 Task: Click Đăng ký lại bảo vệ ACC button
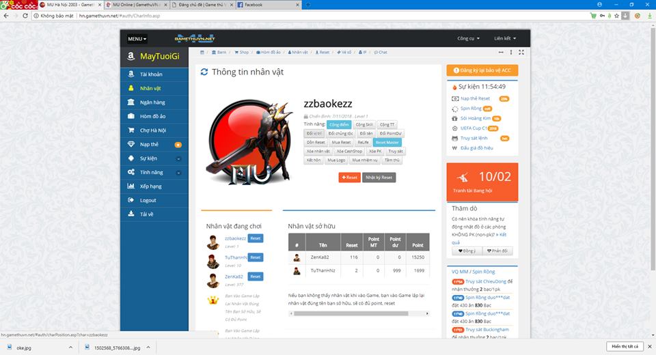pyautogui.click(x=482, y=70)
